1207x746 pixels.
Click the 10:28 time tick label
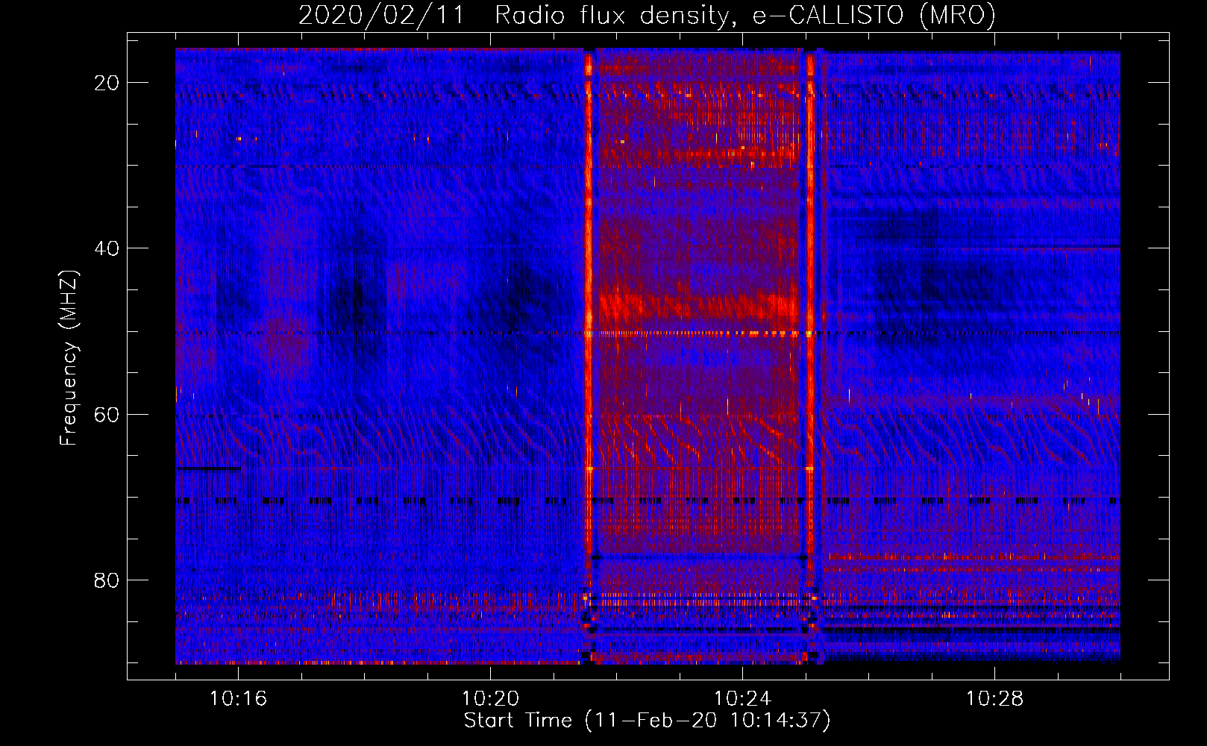[994, 699]
